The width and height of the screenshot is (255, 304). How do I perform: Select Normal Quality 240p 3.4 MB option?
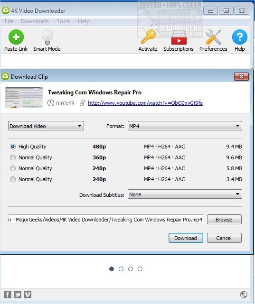coord(13,179)
